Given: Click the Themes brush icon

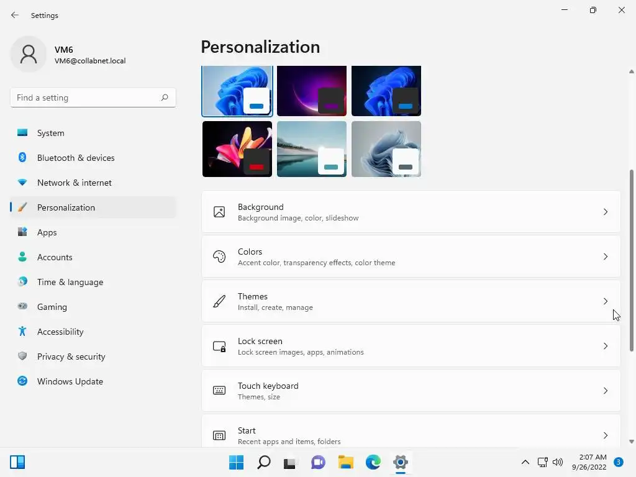Looking at the screenshot, I should [x=219, y=301].
